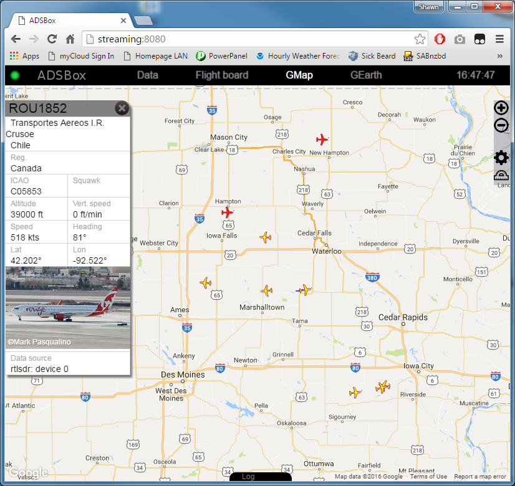The width and height of the screenshot is (515, 486).
Task: Expand the Log panel at bottom
Action: [260, 477]
